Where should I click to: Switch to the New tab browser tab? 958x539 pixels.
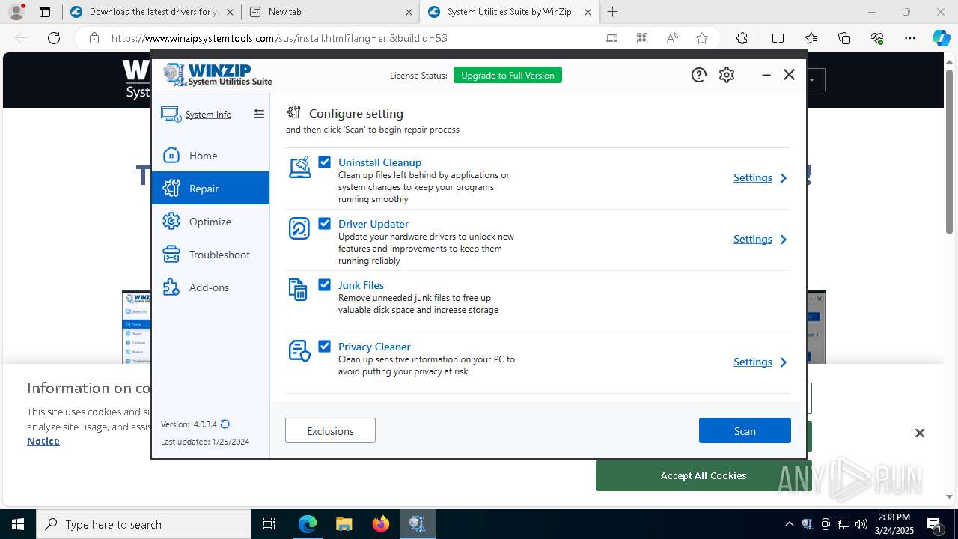pos(331,12)
